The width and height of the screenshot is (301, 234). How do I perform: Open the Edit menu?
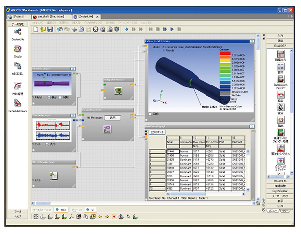(x=51, y=23)
